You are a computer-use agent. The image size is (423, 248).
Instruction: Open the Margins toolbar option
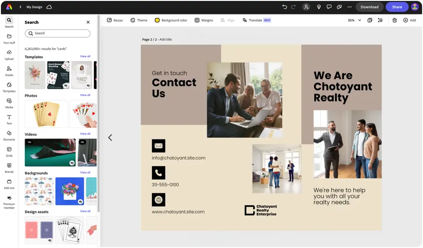[204, 20]
